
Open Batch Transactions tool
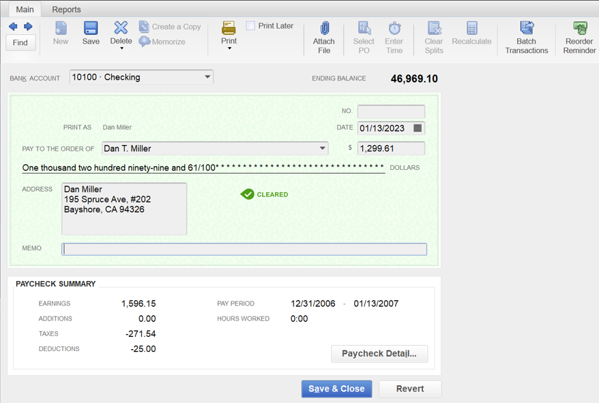click(527, 28)
